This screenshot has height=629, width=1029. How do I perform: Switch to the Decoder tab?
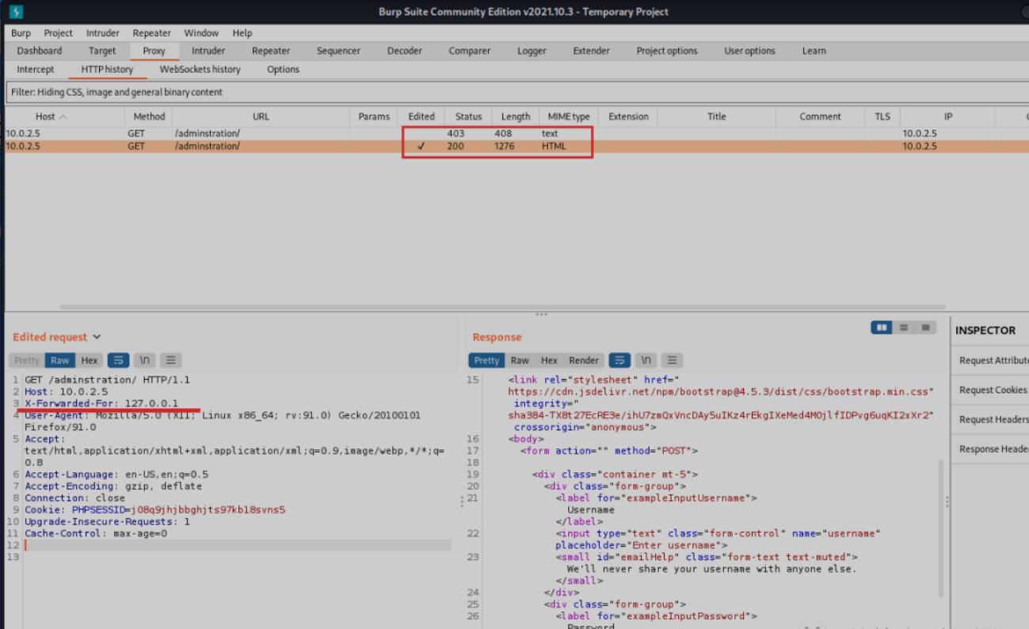click(x=405, y=51)
